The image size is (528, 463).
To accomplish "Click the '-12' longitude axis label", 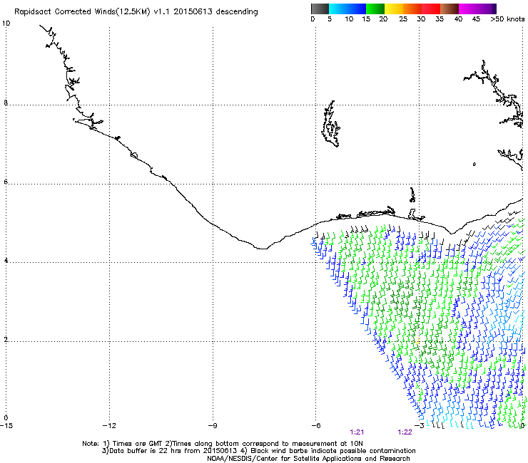I will (109, 426).
